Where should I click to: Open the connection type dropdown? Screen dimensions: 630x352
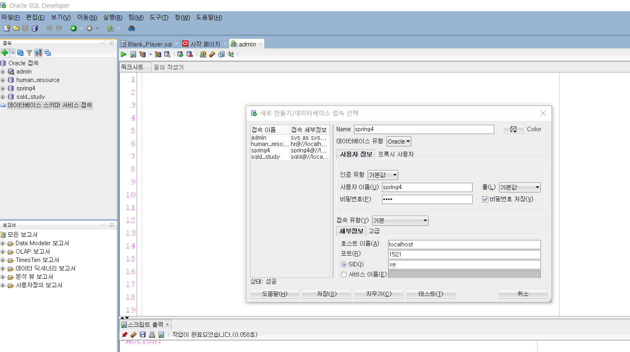(400, 220)
